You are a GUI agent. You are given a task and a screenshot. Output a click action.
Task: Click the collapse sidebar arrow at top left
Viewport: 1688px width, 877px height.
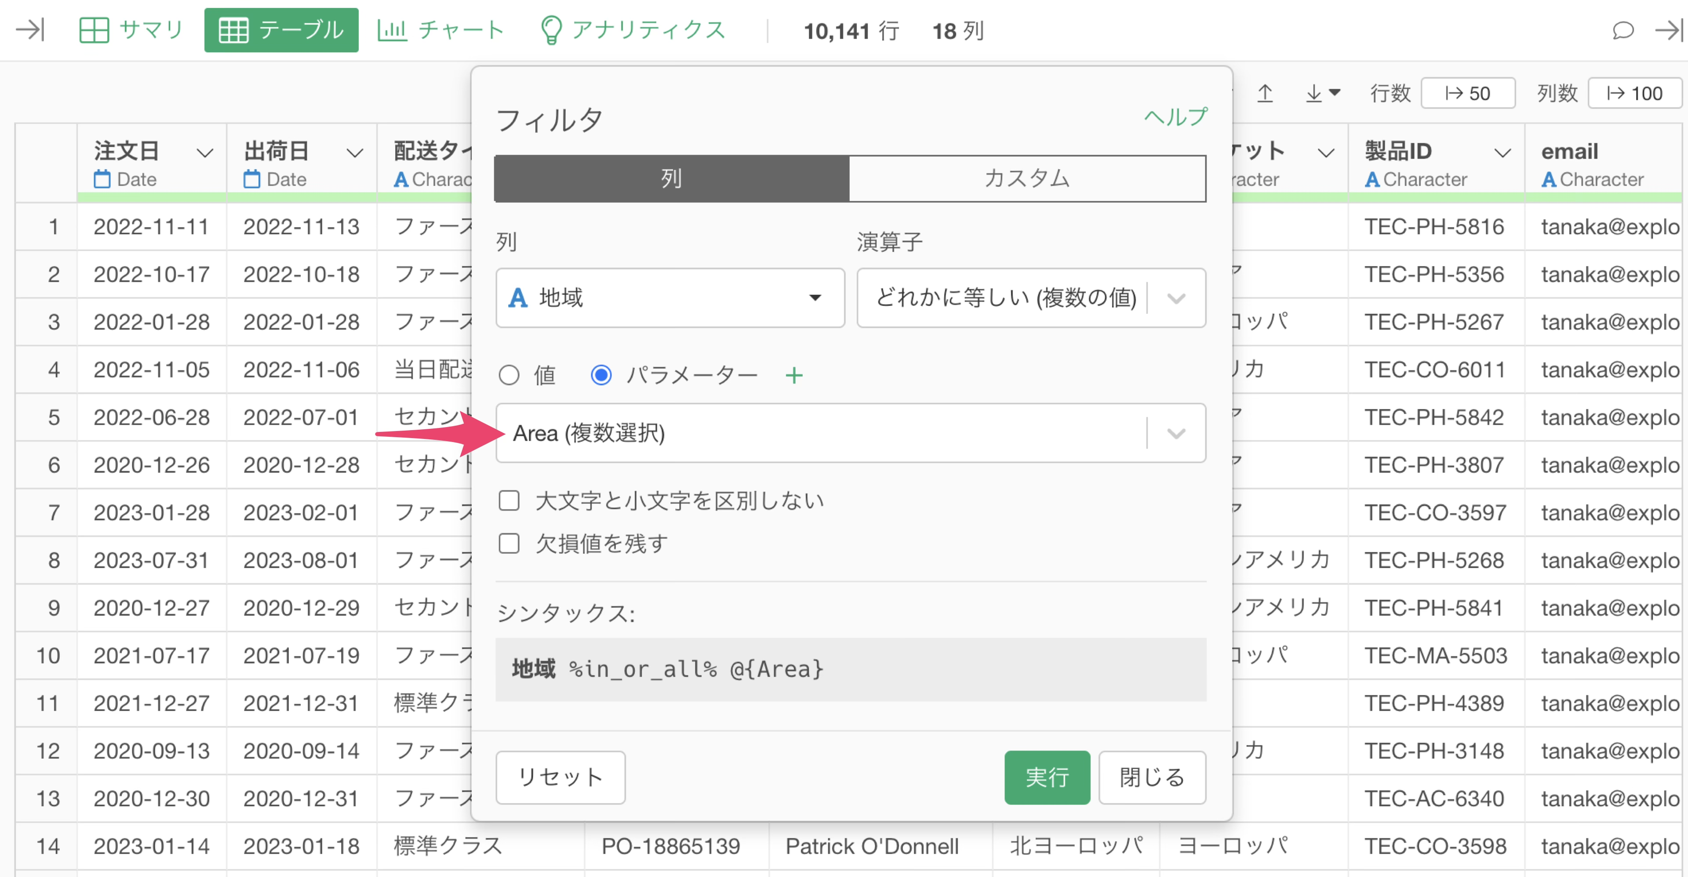click(x=29, y=29)
